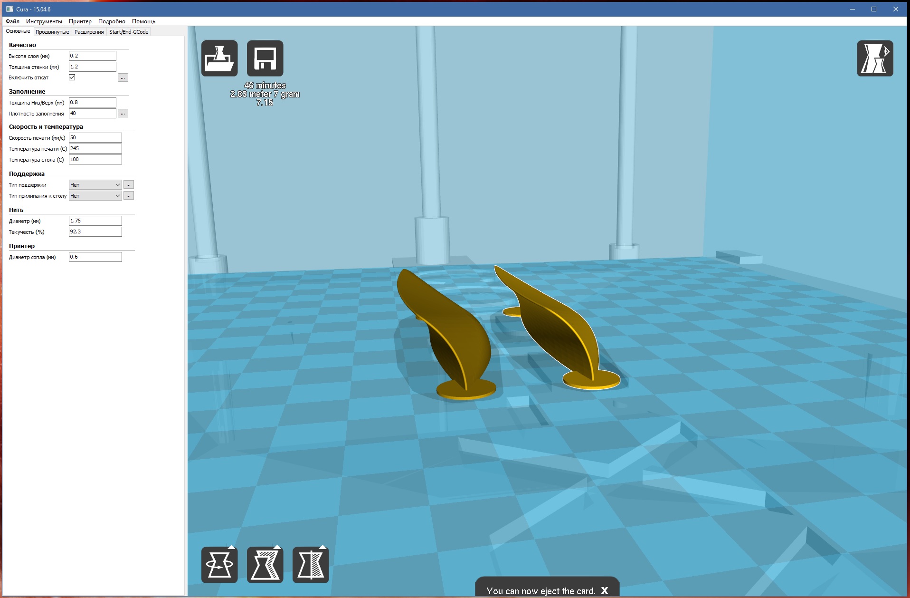910x598 pixels.
Task: Click the Температура печати input field
Action: [x=95, y=148]
